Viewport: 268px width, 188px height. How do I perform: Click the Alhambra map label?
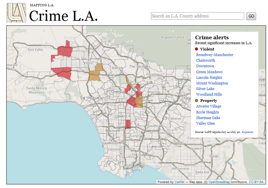tap(154, 92)
